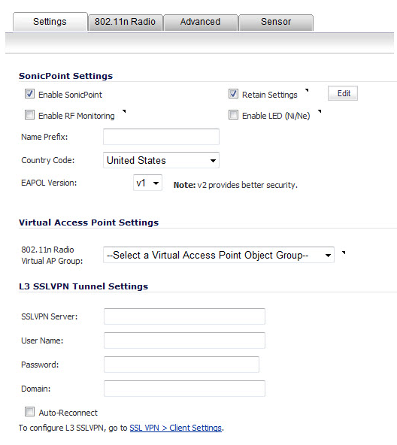
Task: Click tooltip arrow beside Virtual AP Group dropdown
Action: [x=344, y=253]
